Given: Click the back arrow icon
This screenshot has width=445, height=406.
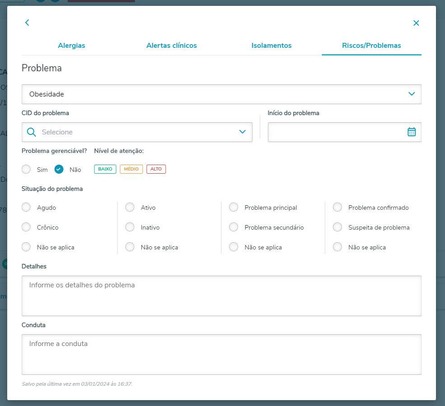Looking at the screenshot, I should [x=27, y=23].
